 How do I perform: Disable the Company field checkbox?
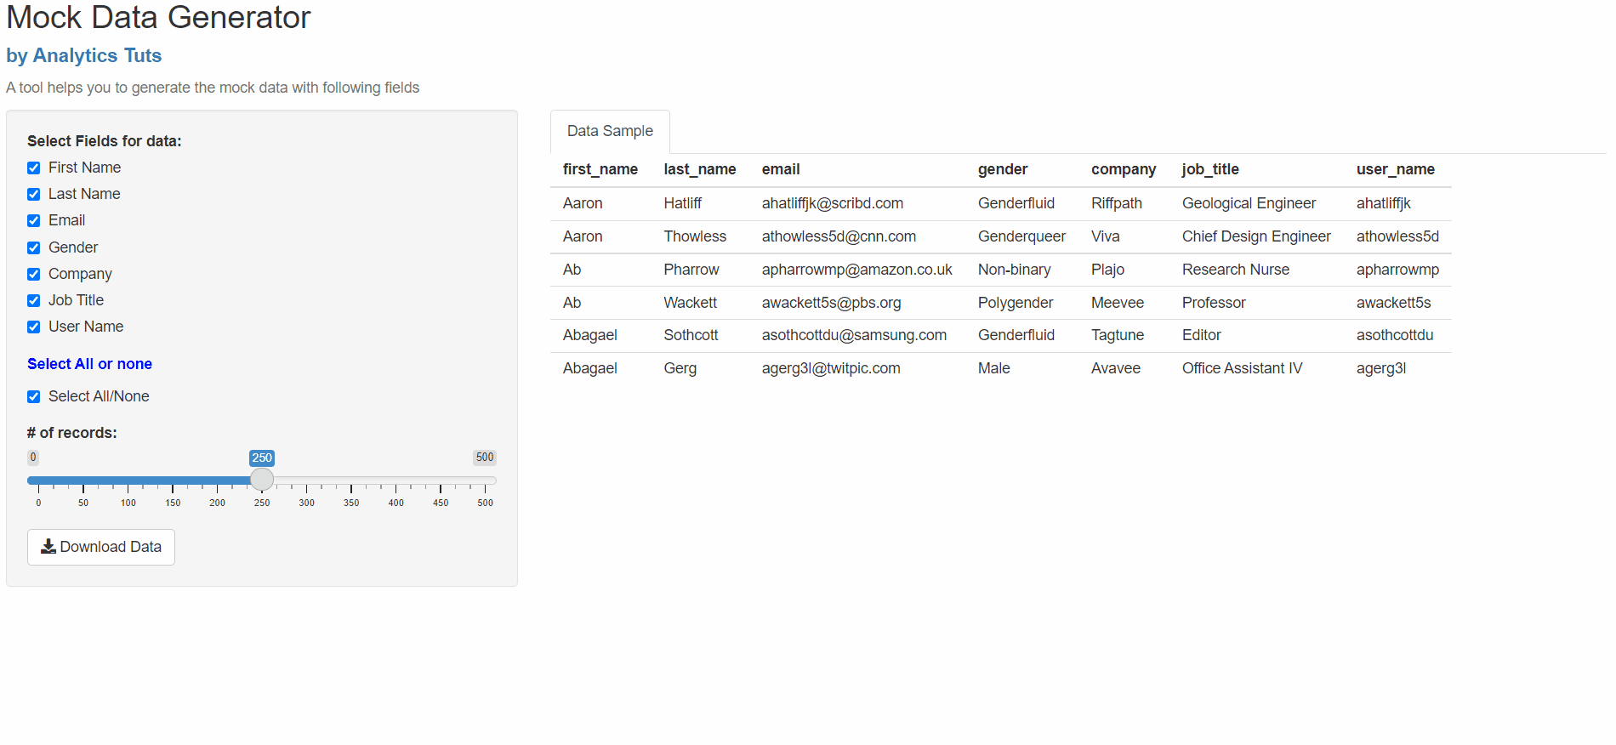(34, 274)
